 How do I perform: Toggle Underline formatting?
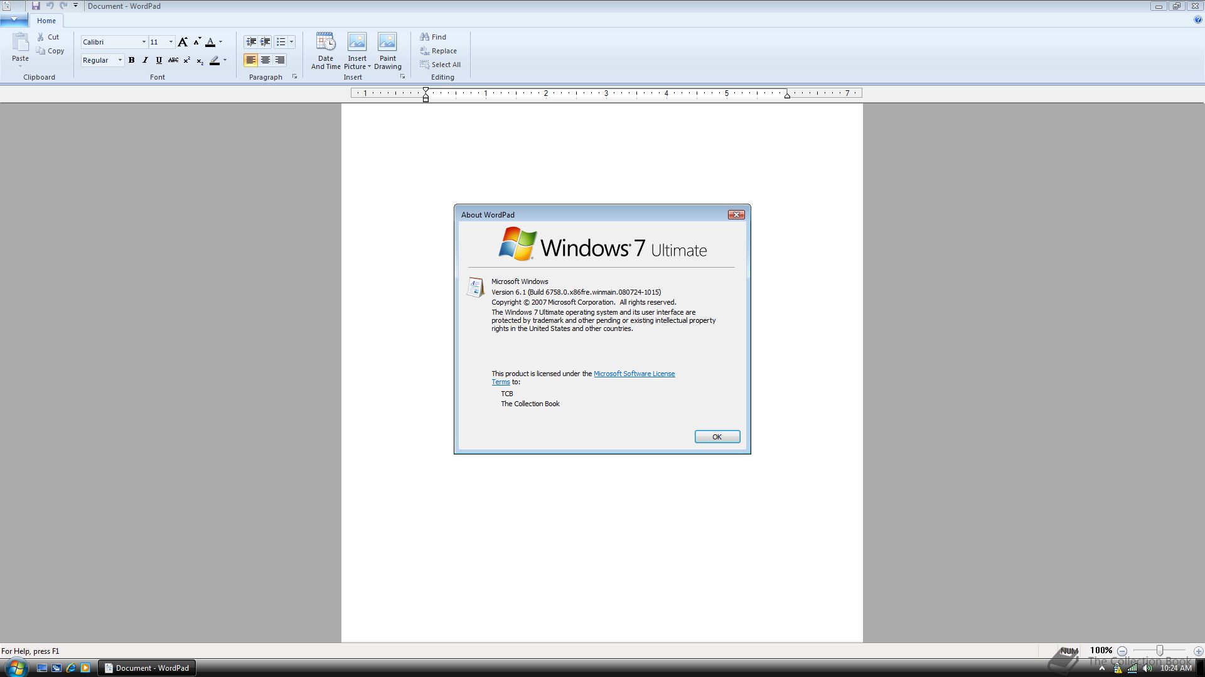pos(159,60)
